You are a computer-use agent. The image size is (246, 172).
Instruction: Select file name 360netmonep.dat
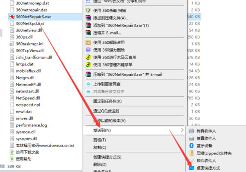pyautogui.click(x=32, y=3)
